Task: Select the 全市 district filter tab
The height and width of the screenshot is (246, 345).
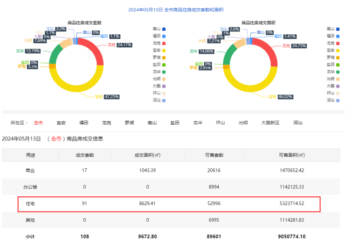Action: pos(38,123)
